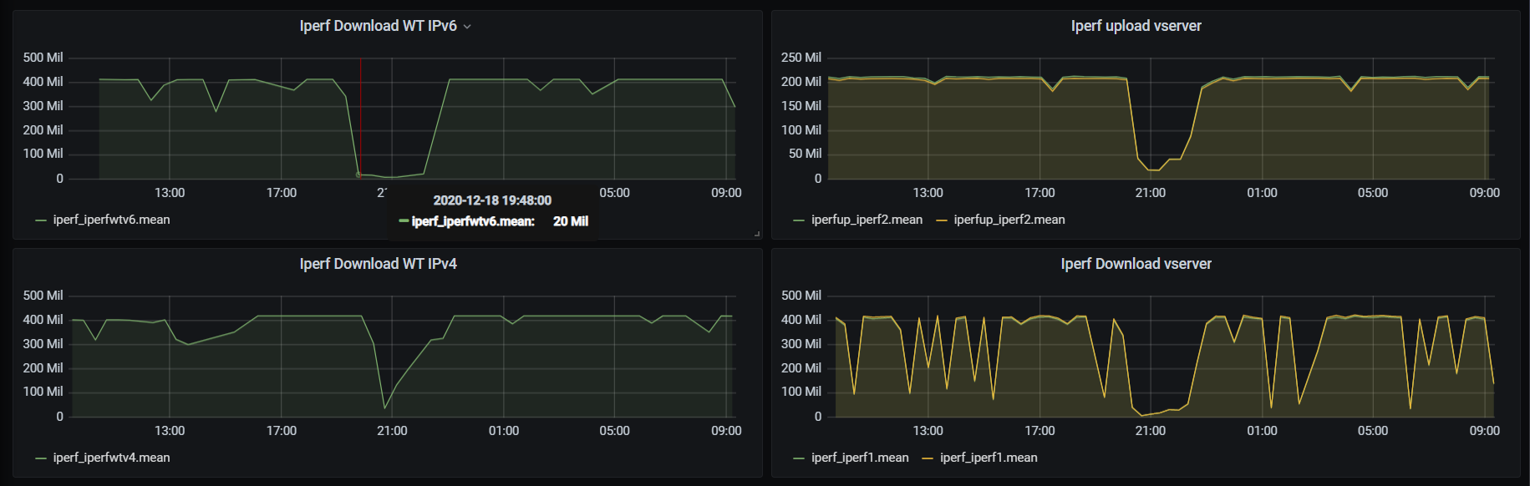Click 17:00 label in Download vserver panel
Viewport: 1530px width, 486px height.
[x=1039, y=431]
